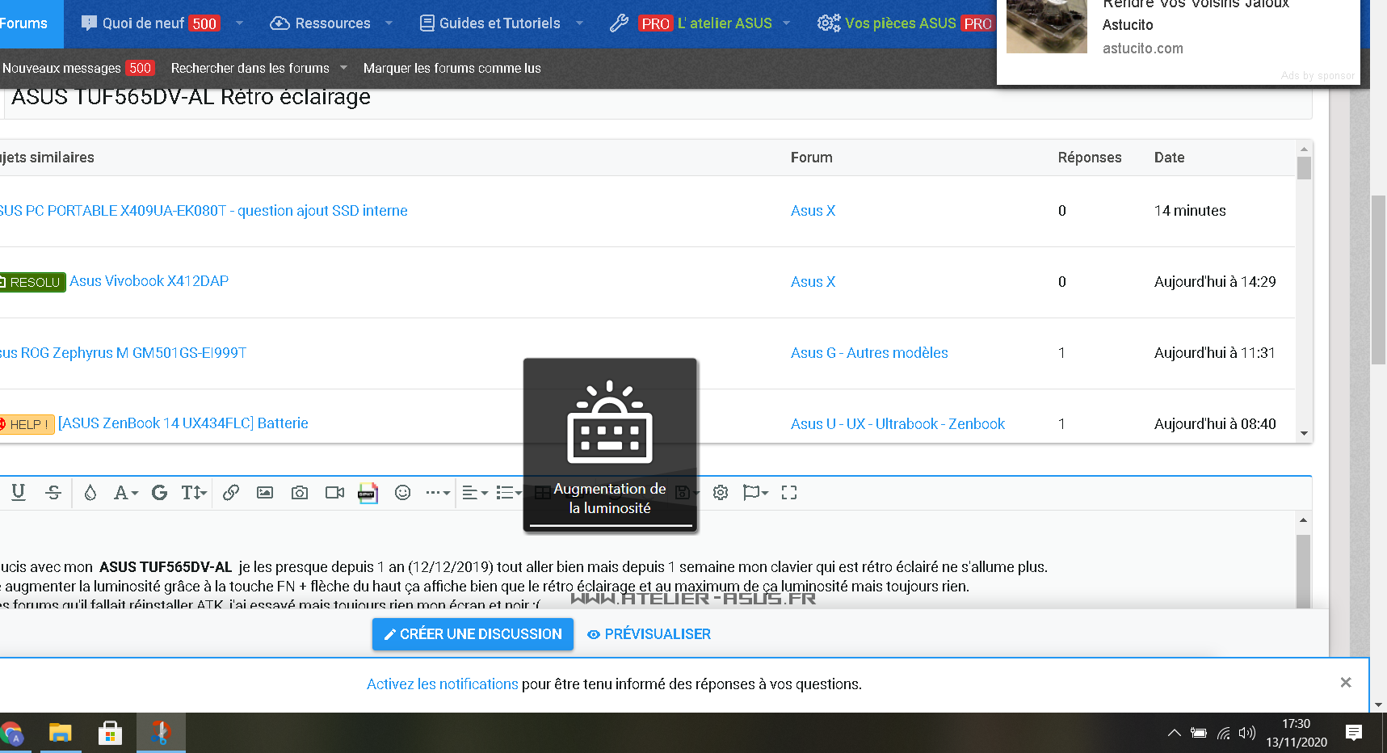Open the GIPHY gif picker
The height and width of the screenshot is (753, 1387).
click(x=368, y=492)
